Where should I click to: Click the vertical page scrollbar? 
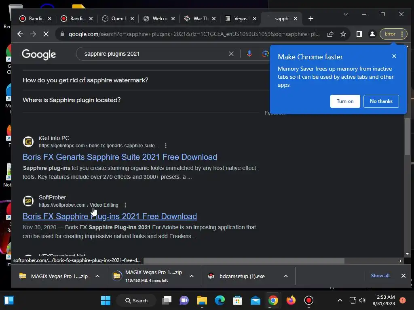click(407, 136)
